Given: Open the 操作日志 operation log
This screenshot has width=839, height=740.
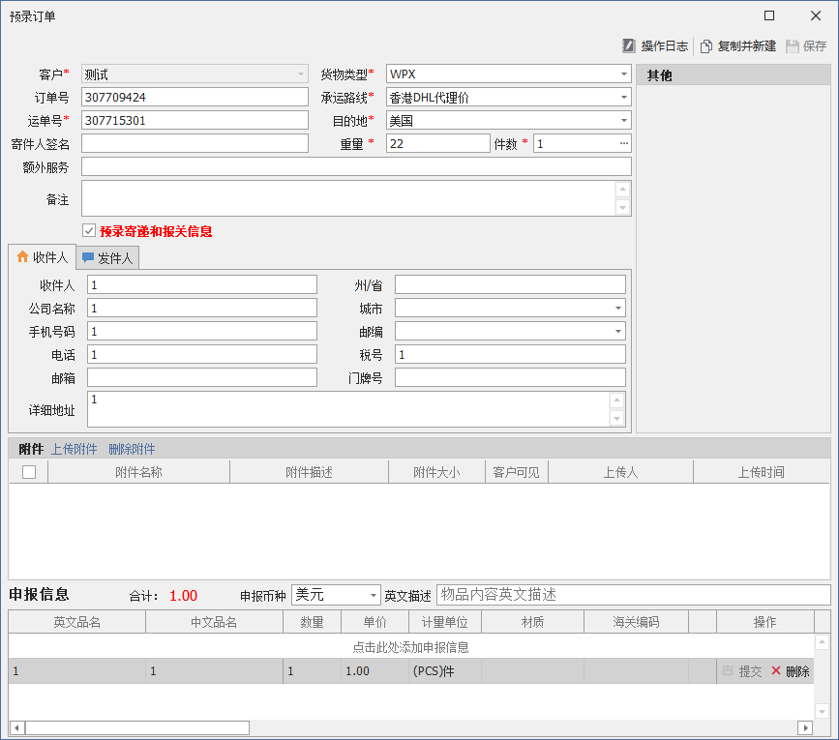Looking at the screenshot, I should (x=655, y=45).
